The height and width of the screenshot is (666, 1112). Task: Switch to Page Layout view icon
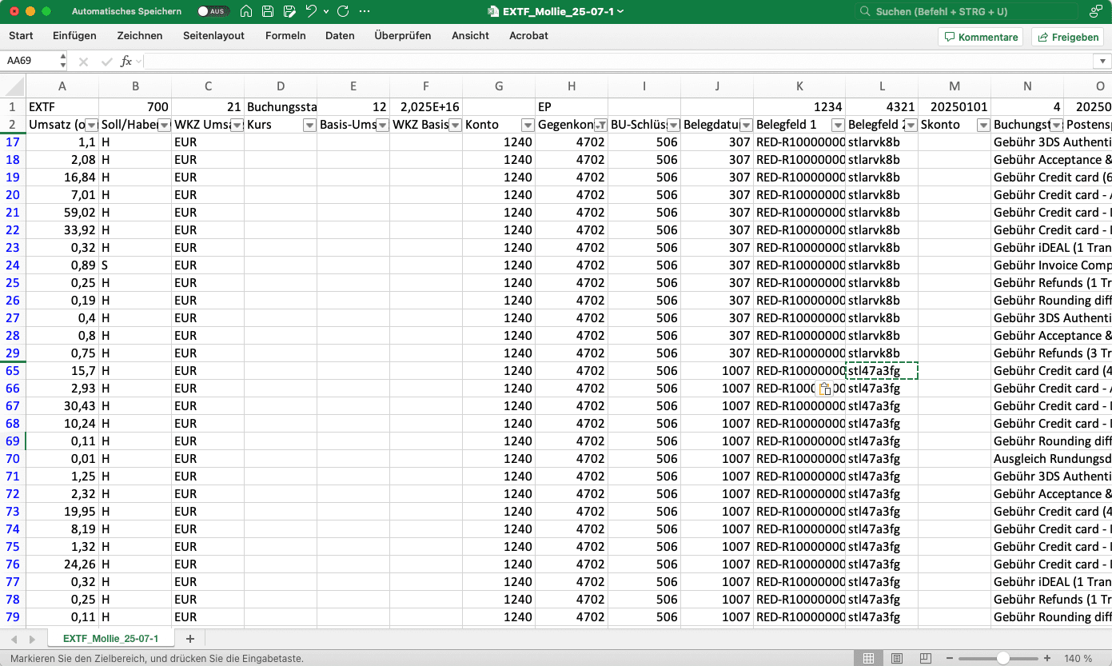pos(897,659)
